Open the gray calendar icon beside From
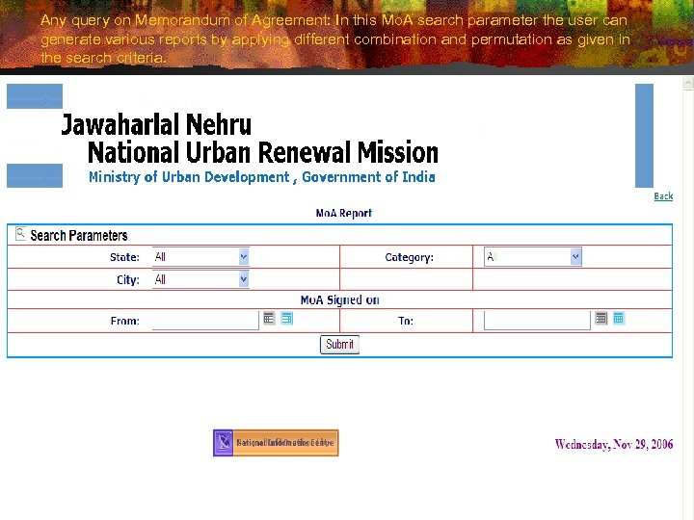The height and width of the screenshot is (520, 694). [x=269, y=318]
